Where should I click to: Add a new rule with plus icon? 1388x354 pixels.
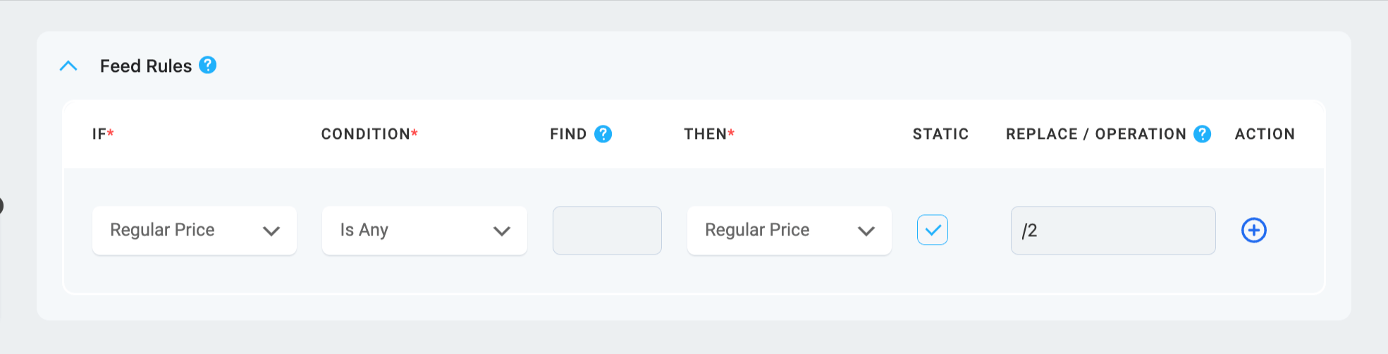click(x=1253, y=230)
